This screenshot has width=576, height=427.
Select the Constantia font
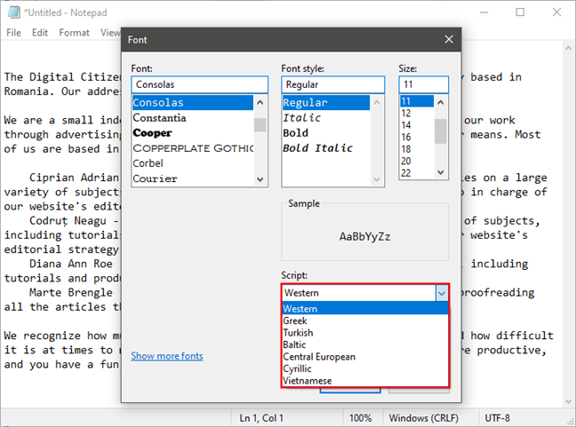point(160,117)
